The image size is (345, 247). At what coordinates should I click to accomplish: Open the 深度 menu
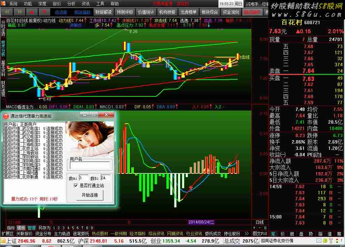point(42,4)
